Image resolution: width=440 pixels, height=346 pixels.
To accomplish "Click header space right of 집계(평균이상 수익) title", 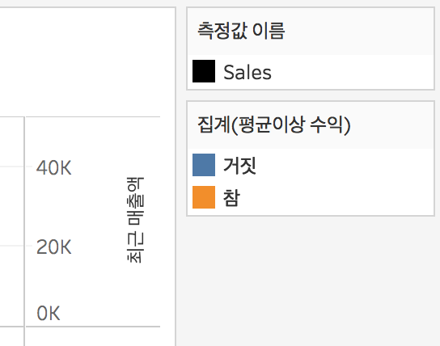I will click(x=392, y=124).
